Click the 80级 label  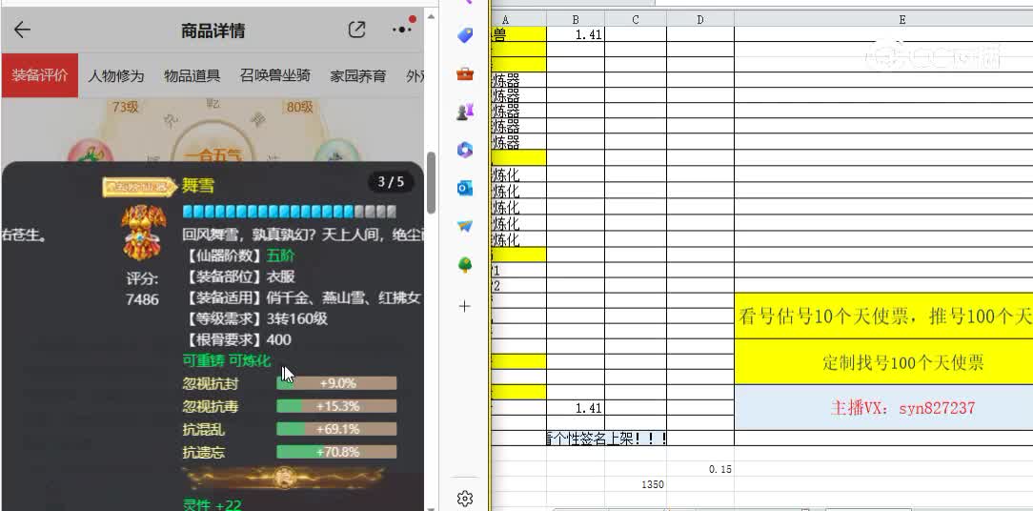click(299, 107)
